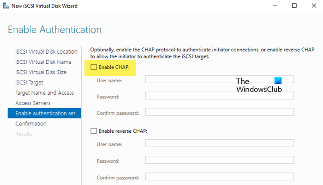Go to the Confirmation step
323x185 pixels.
click(x=31, y=123)
